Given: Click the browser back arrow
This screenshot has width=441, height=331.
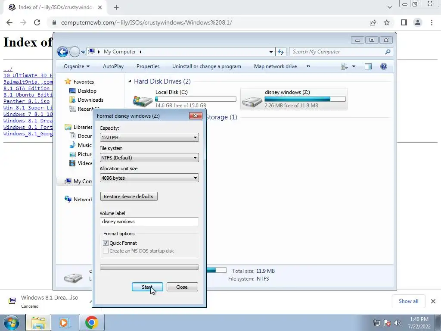Looking at the screenshot, I should [x=9, y=22].
